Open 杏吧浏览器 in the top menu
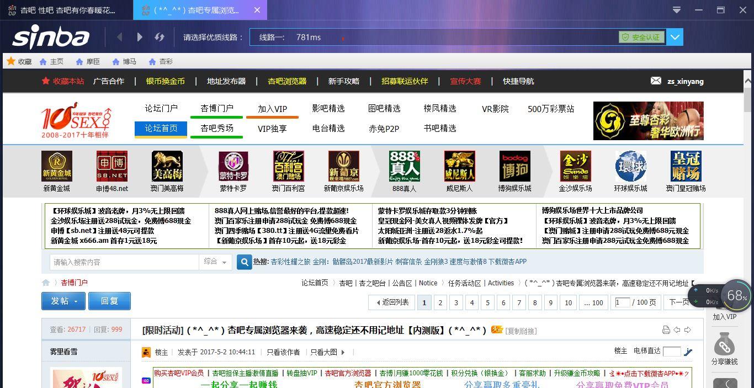Viewport: 754px width, 388px height. click(x=287, y=81)
